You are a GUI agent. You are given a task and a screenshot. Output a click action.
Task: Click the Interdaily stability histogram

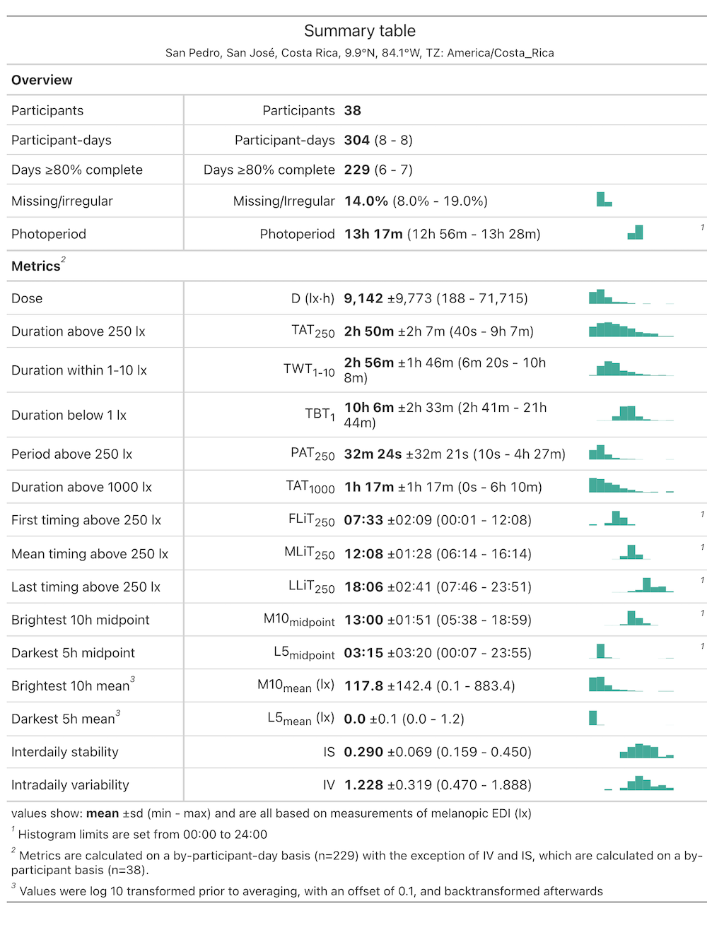click(x=646, y=751)
